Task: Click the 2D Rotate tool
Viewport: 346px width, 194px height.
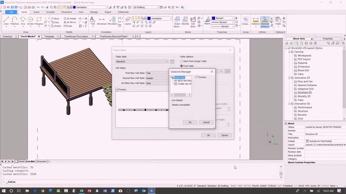Action: click(x=70, y=18)
